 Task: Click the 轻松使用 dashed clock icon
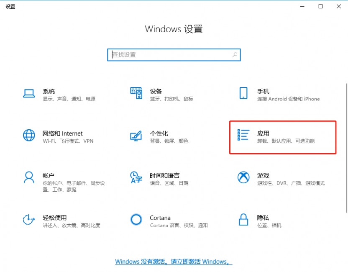point(29,220)
